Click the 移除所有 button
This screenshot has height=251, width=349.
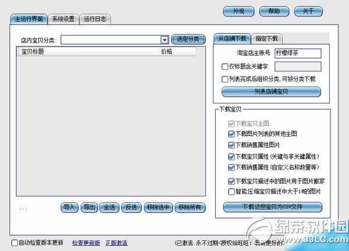coord(190,207)
